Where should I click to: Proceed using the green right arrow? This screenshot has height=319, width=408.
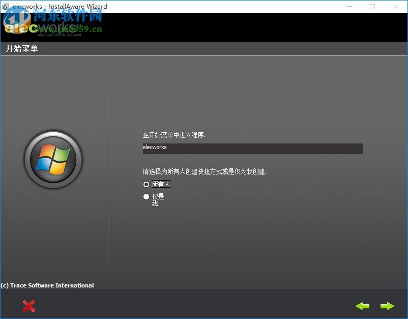coord(387,306)
